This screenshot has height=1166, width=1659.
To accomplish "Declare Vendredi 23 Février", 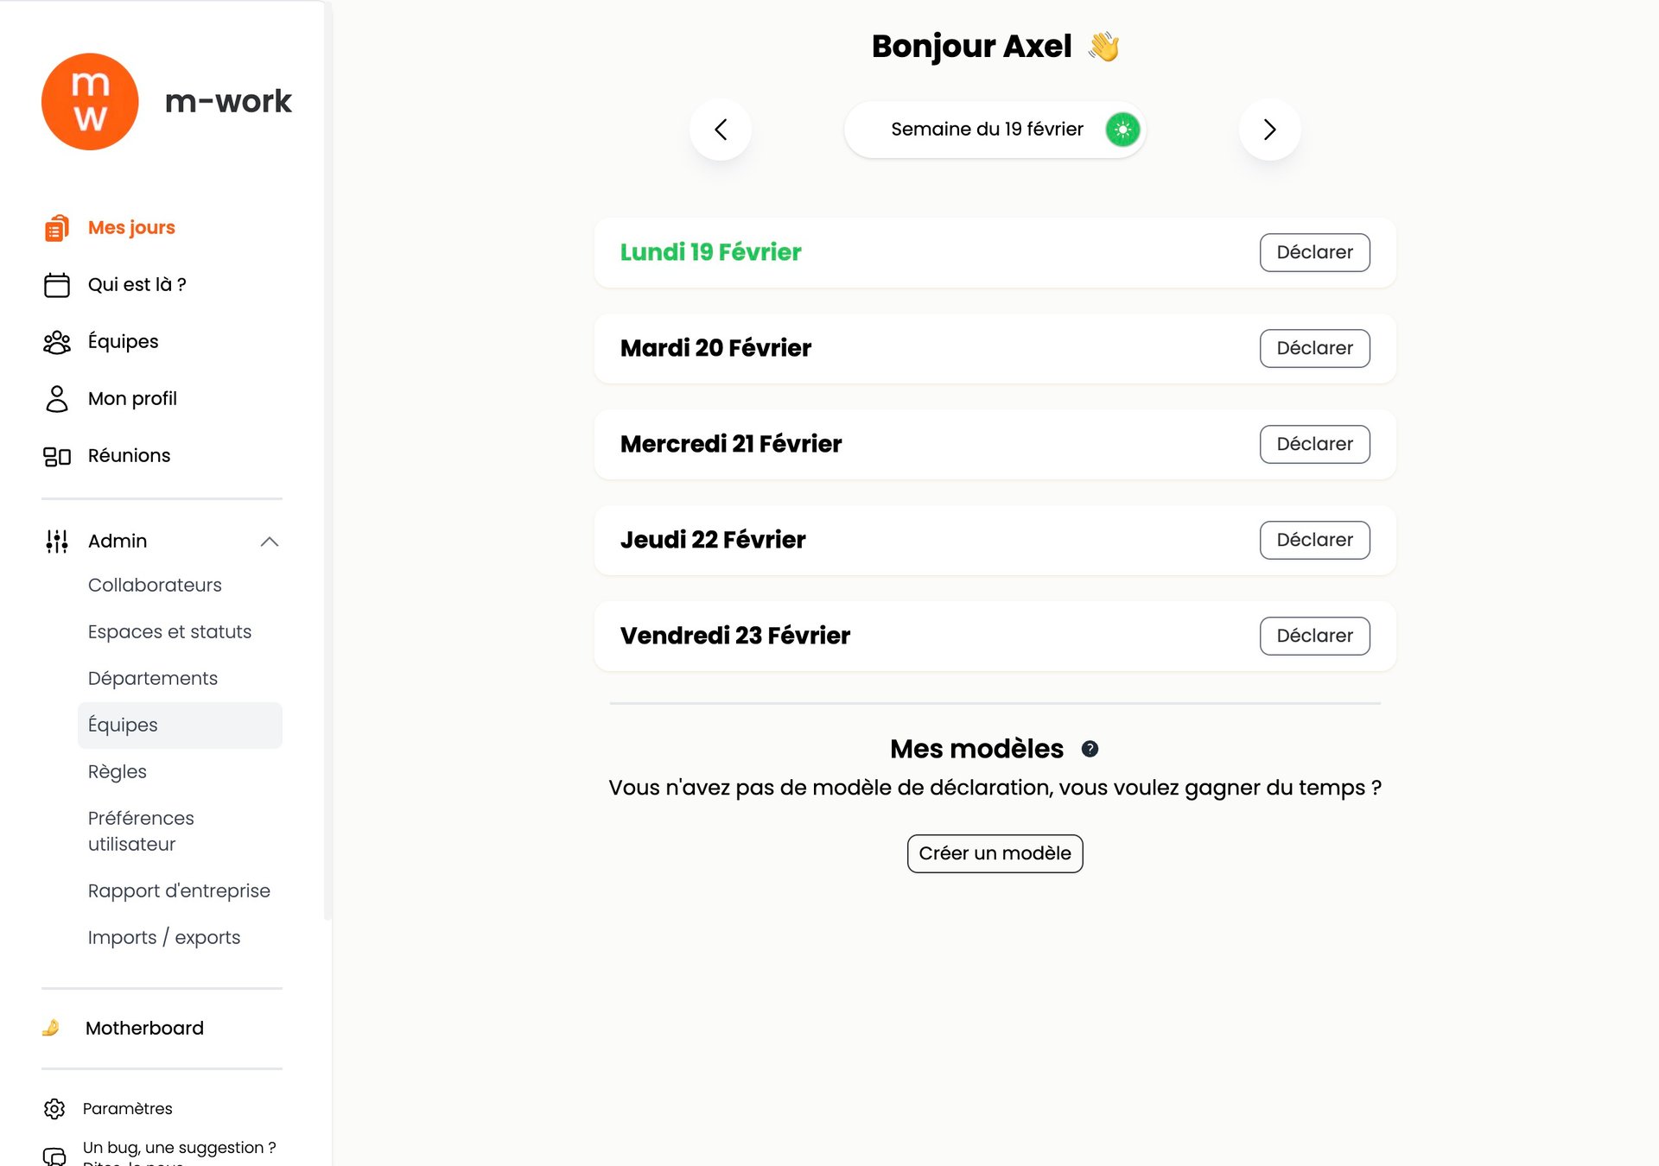I will tap(1314, 636).
